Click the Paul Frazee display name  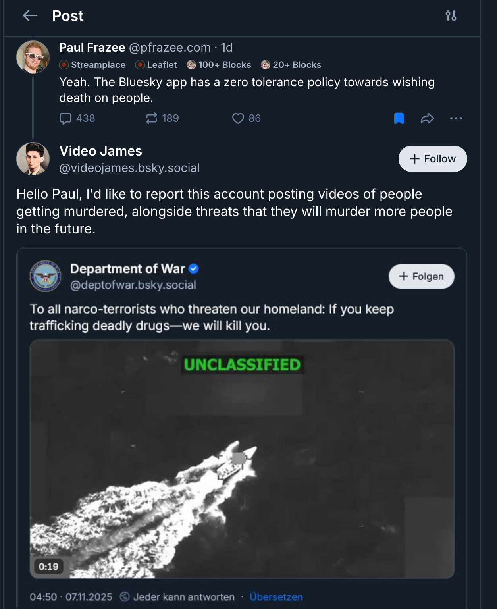tap(92, 48)
